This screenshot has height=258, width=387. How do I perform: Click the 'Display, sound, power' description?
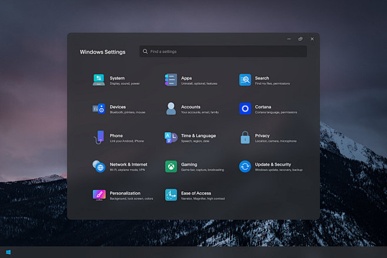[x=125, y=83]
